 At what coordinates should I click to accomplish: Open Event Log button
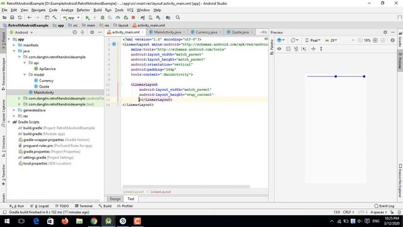tap(384, 206)
